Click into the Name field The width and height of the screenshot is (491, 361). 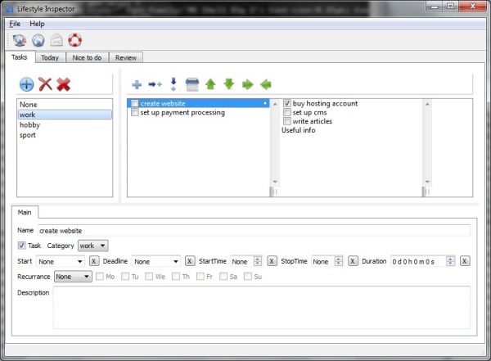pos(254,231)
